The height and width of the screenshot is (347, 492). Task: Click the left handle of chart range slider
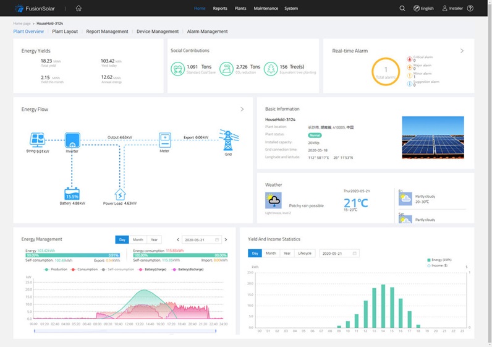point(35,331)
